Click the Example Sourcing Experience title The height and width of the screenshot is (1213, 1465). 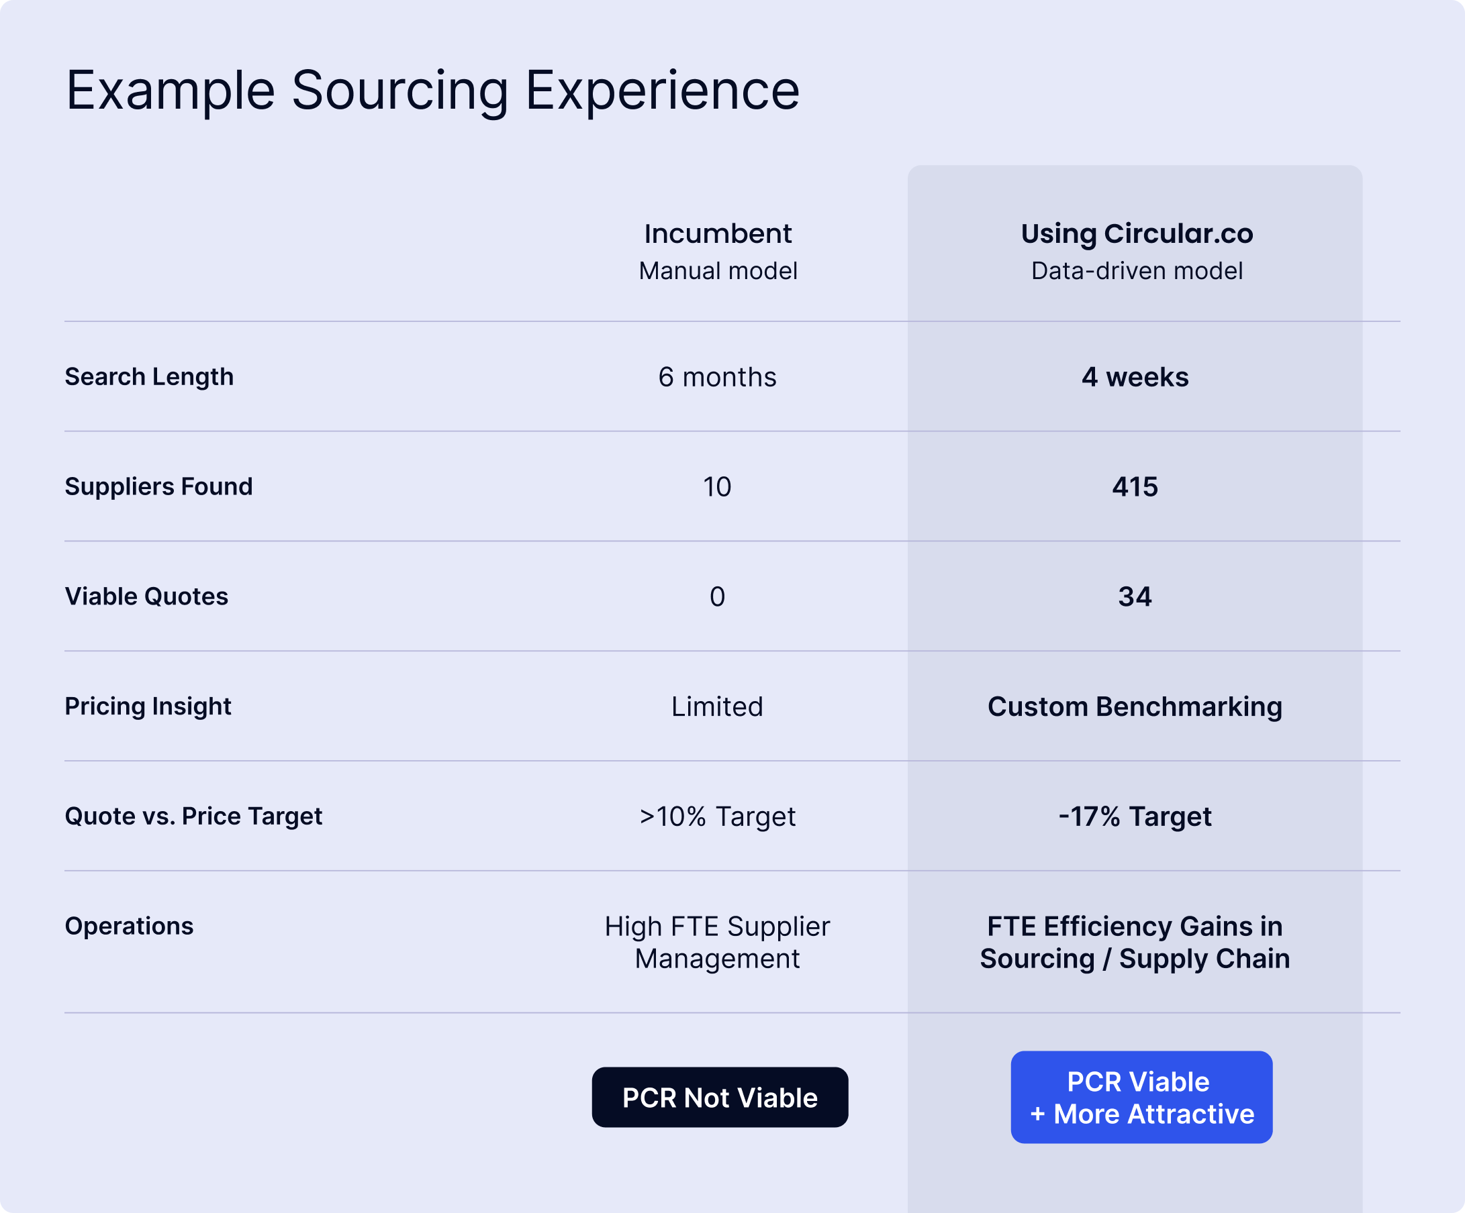point(432,91)
